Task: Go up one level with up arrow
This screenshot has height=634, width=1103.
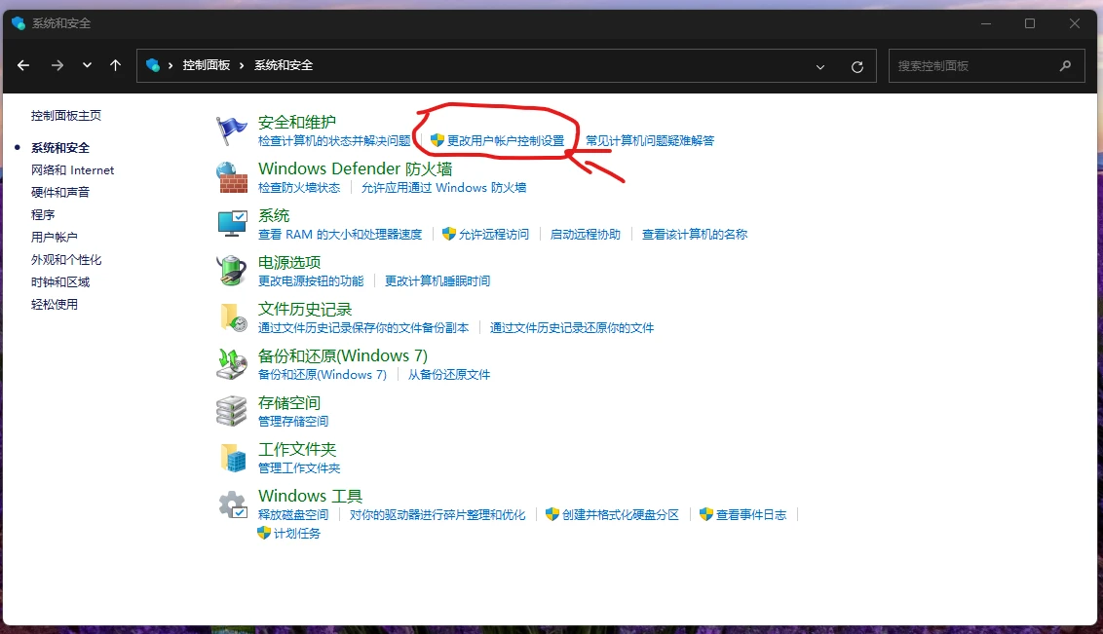Action: pos(116,65)
